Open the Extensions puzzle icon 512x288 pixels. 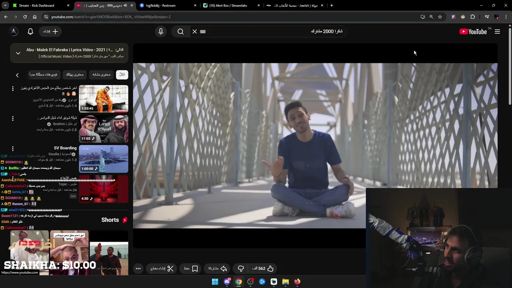pos(472,17)
